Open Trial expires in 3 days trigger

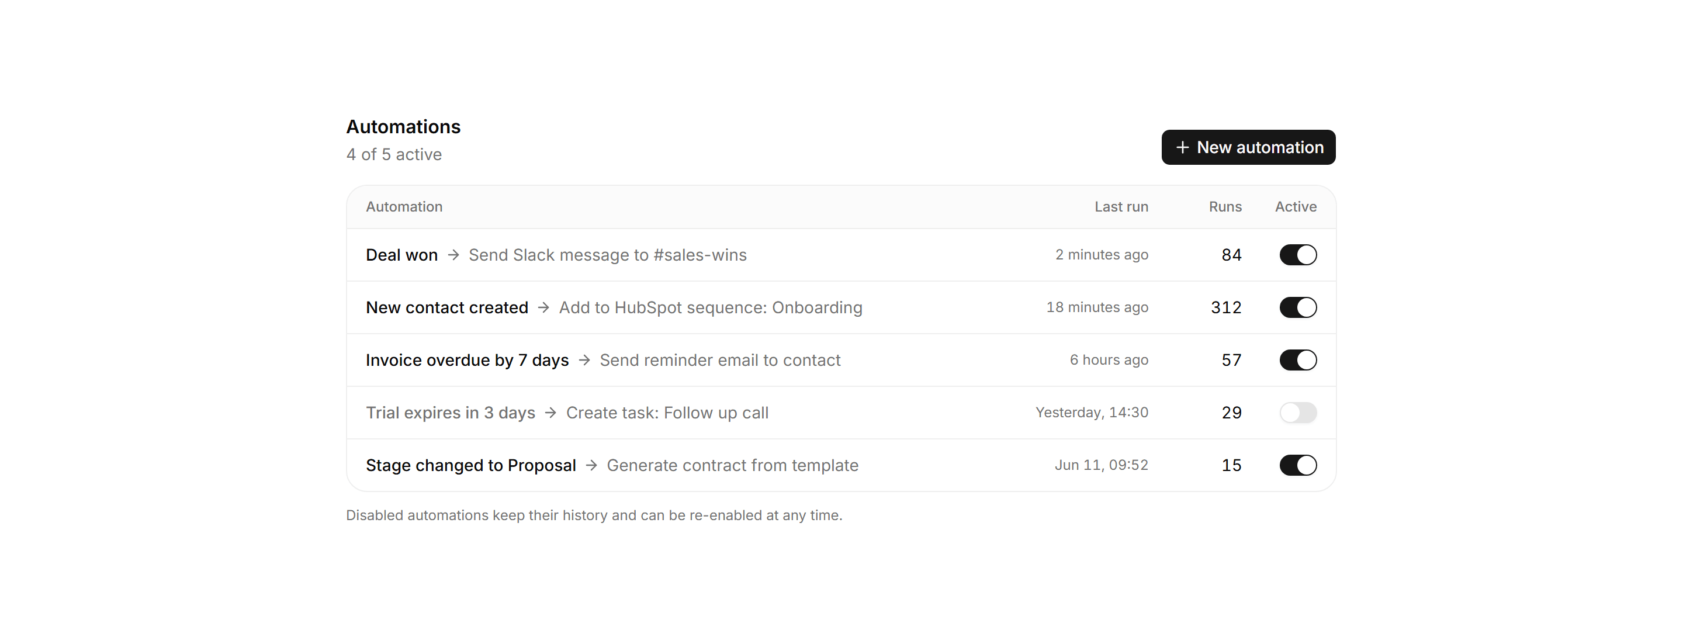[450, 412]
